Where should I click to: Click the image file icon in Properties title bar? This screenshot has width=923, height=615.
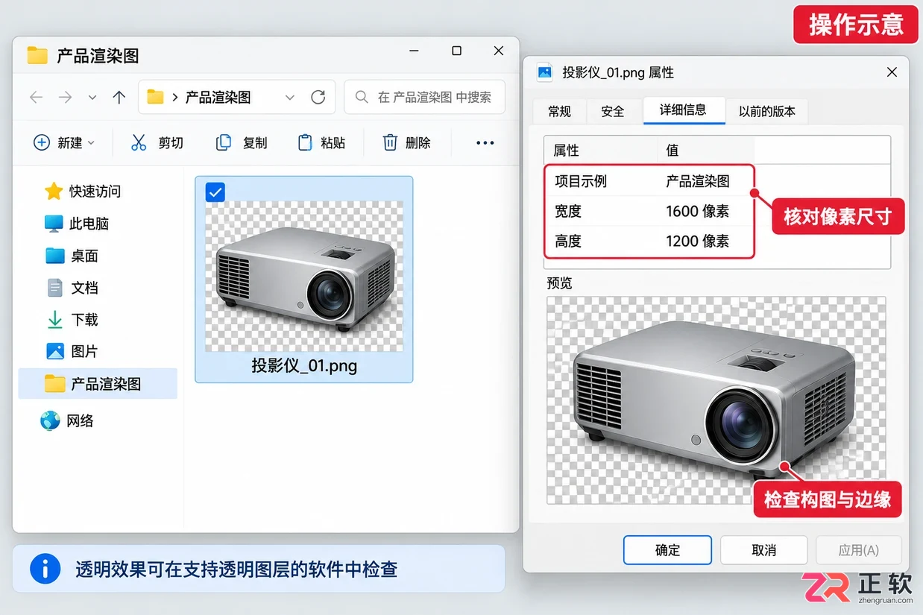(x=545, y=72)
